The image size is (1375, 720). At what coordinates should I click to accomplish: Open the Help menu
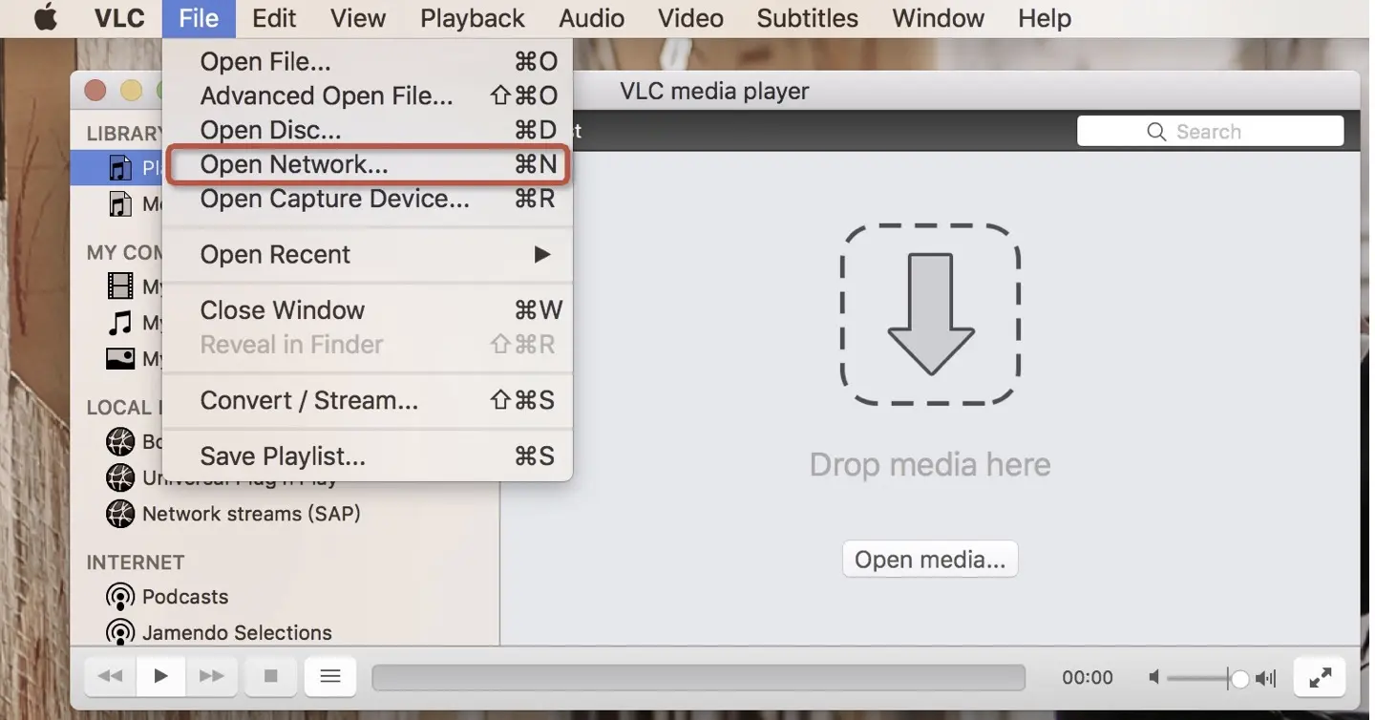click(1044, 18)
